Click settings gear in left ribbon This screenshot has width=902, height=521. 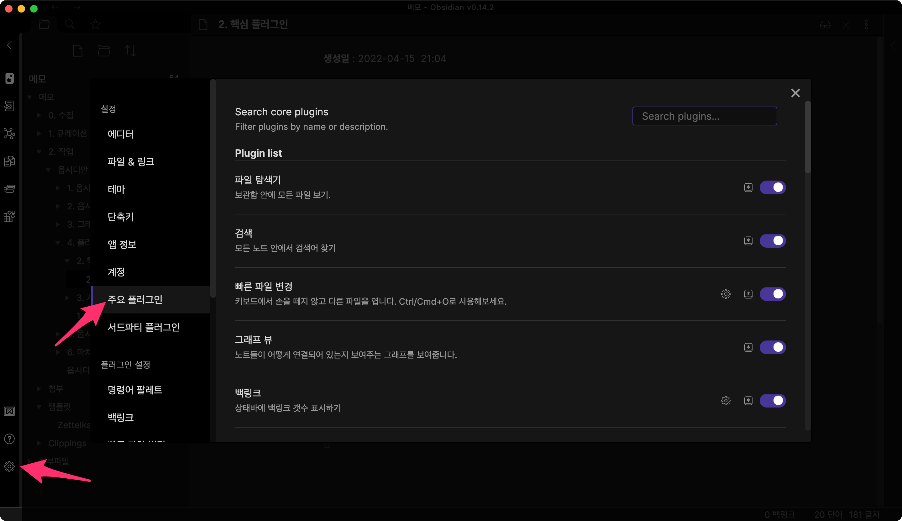(x=9, y=466)
